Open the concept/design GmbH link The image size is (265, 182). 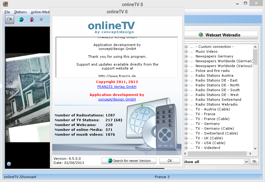click(x=117, y=99)
